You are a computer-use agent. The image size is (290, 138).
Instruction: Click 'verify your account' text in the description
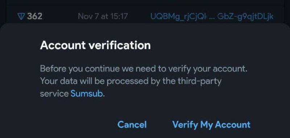tap(208, 69)
